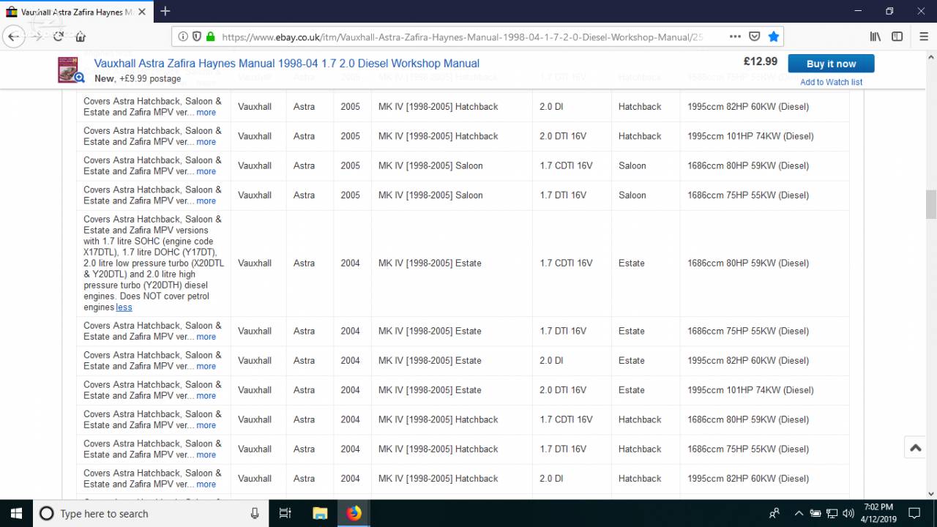The height and width of the screenshot is (527, 937).
Task: Open a new tab with plus button
Action: [x=165, y=11]
